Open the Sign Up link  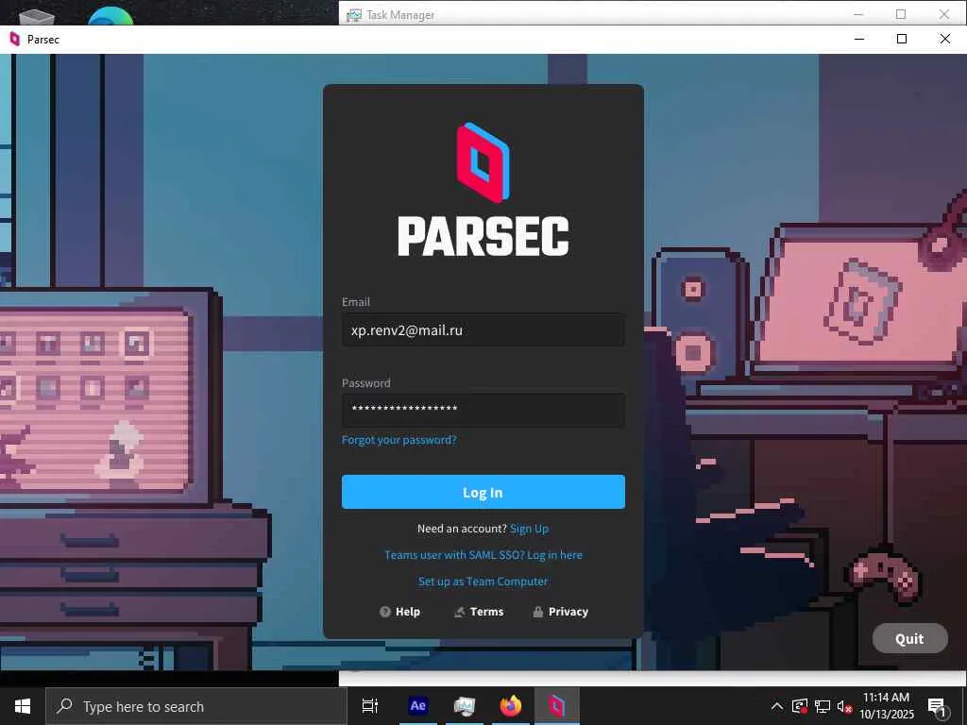tap(529, 529)
